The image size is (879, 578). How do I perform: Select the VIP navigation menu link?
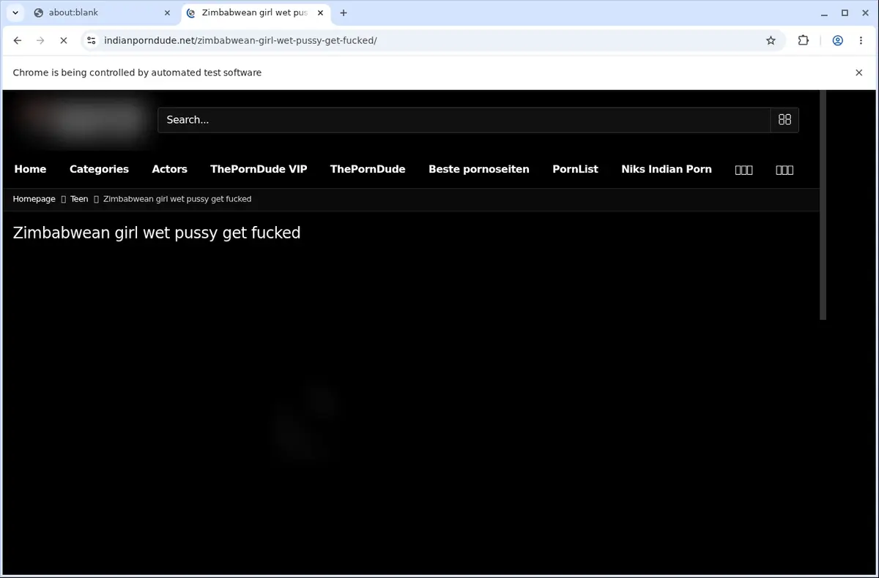point(259,169)
